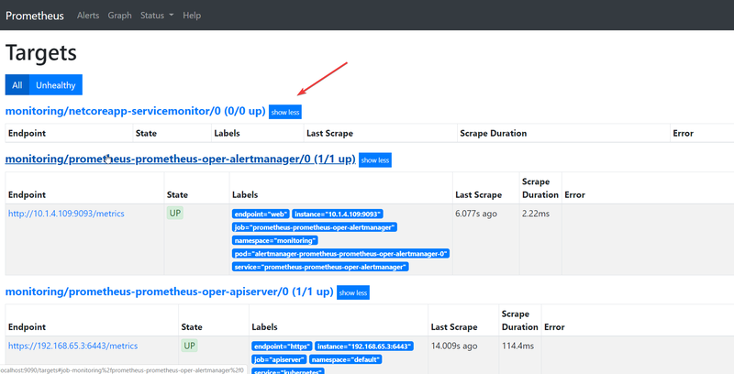Click the Prometheus brand logo text
Screen dimensions: 734x374
(x=35, y=16)
